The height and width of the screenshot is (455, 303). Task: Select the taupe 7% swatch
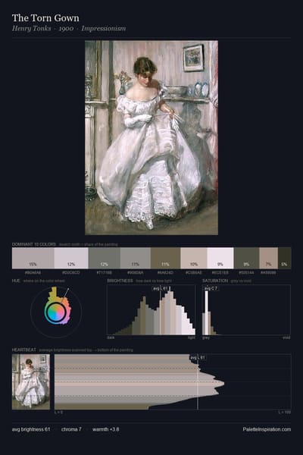[268, 258]
